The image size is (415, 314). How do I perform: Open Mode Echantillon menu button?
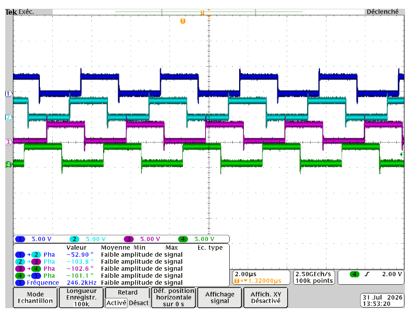(35, 298)
